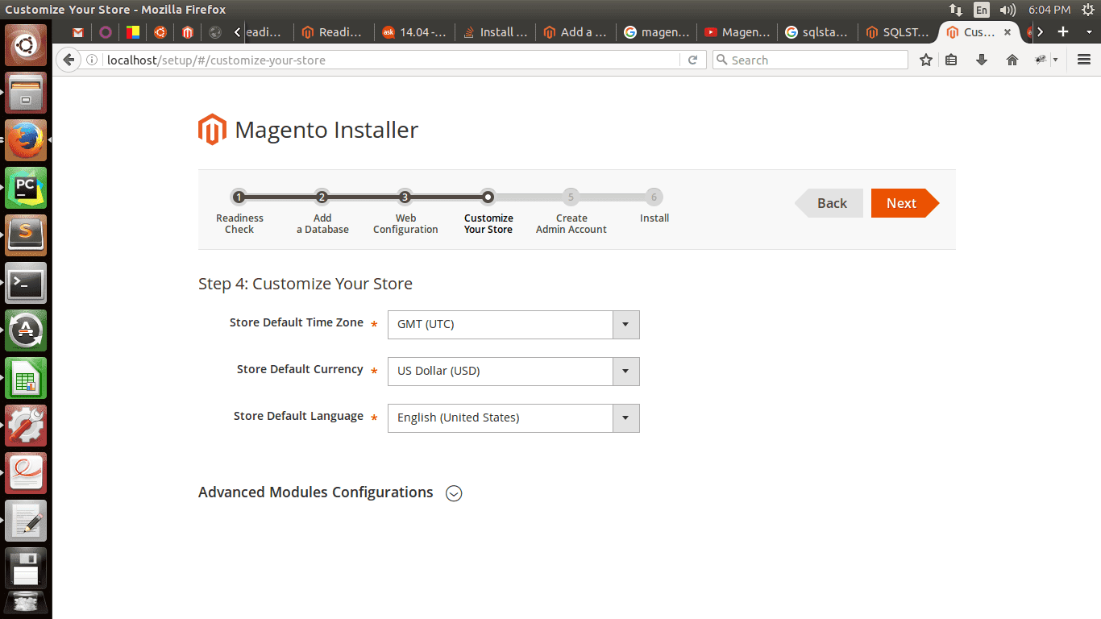
Task: Open Files manager in launcher
Action: [26, 93]
